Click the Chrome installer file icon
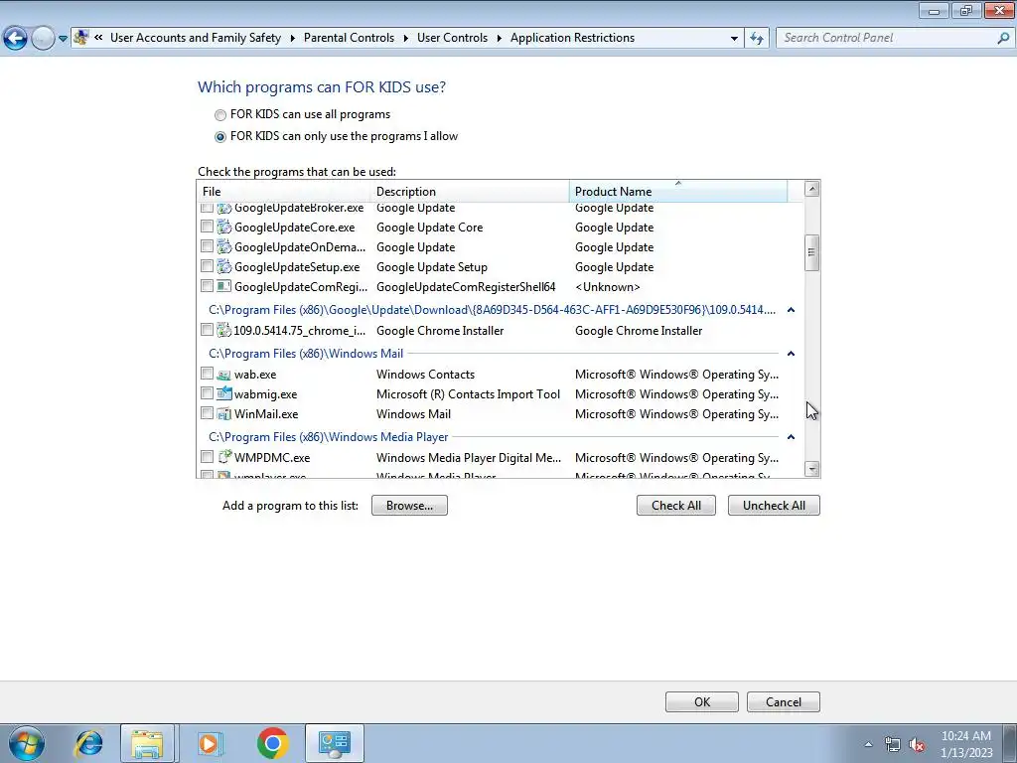 pos(224,330)
